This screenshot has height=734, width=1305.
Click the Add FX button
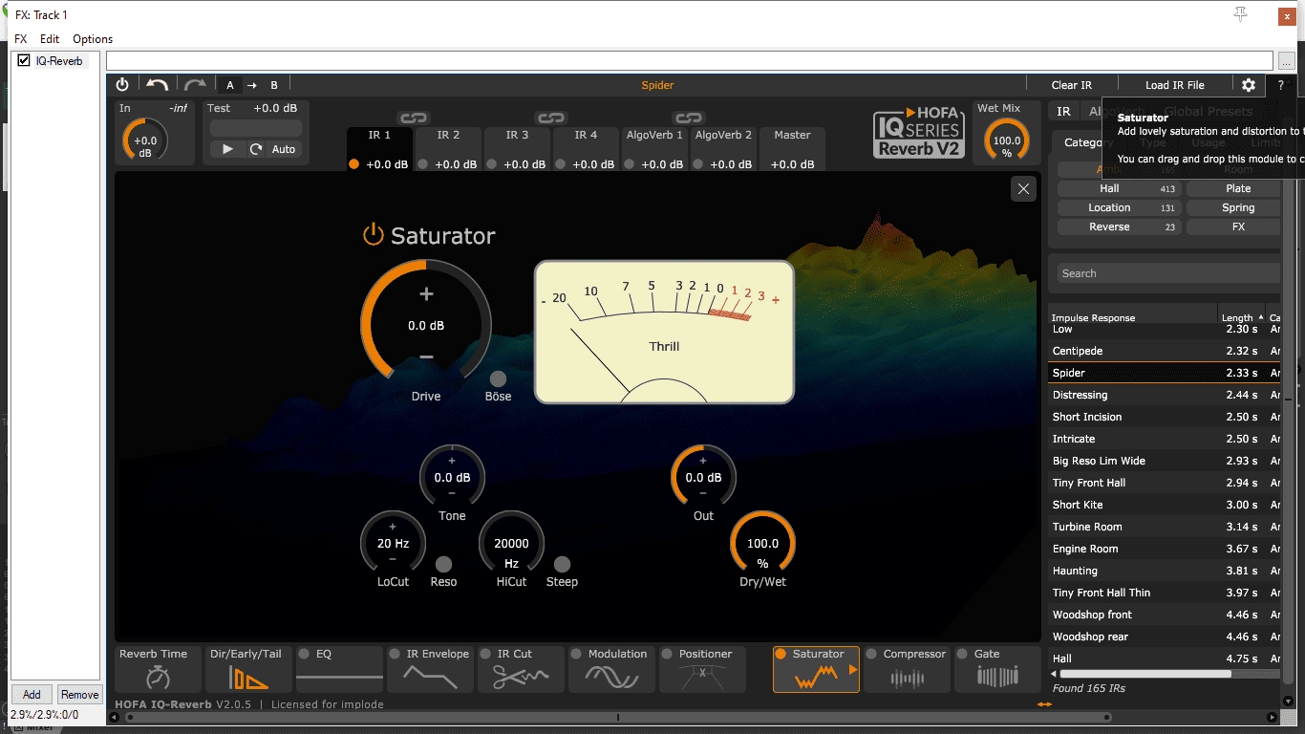32,695
